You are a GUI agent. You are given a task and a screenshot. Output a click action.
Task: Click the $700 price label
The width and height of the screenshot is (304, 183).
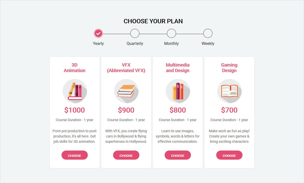[229, 110]
